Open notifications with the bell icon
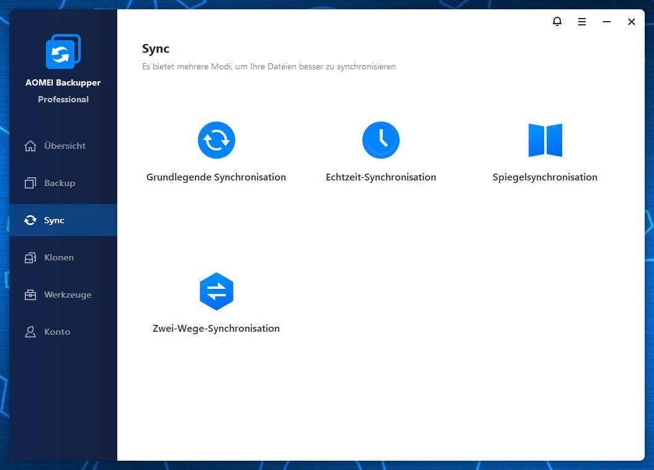Viewport: 654px width, 470px height. tap(557, 22)
